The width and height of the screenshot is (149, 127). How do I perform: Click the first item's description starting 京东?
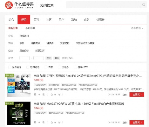tap(89, 89)
